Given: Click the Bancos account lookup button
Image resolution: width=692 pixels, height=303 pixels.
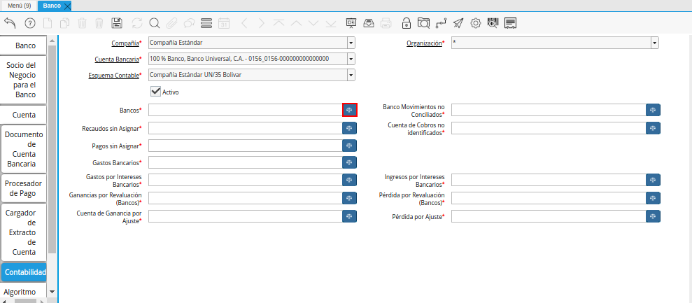Looking at the screenshot, I should point(350,110).
